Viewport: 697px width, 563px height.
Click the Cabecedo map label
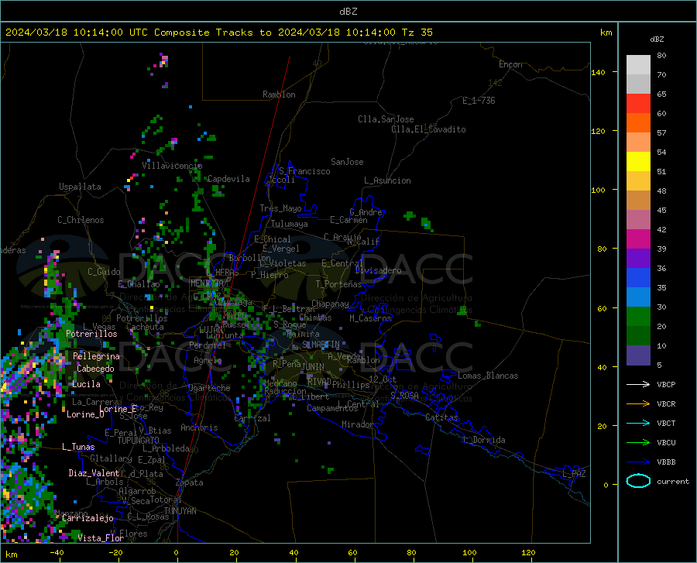(95, 369)
